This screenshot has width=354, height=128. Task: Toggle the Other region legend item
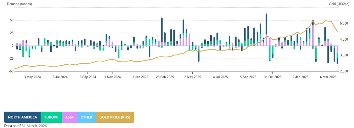[86, 117]
